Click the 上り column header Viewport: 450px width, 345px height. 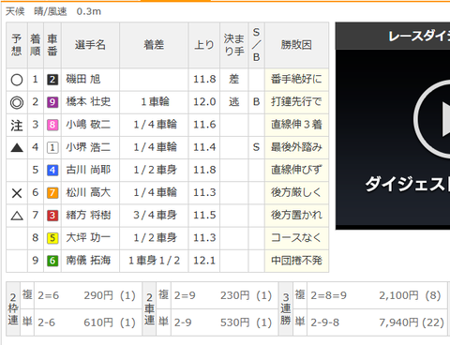tap(204, 45)
